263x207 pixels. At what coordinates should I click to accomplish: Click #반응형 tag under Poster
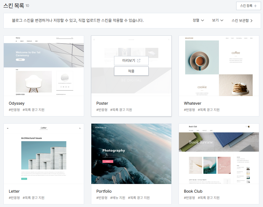tap(102, 110)
